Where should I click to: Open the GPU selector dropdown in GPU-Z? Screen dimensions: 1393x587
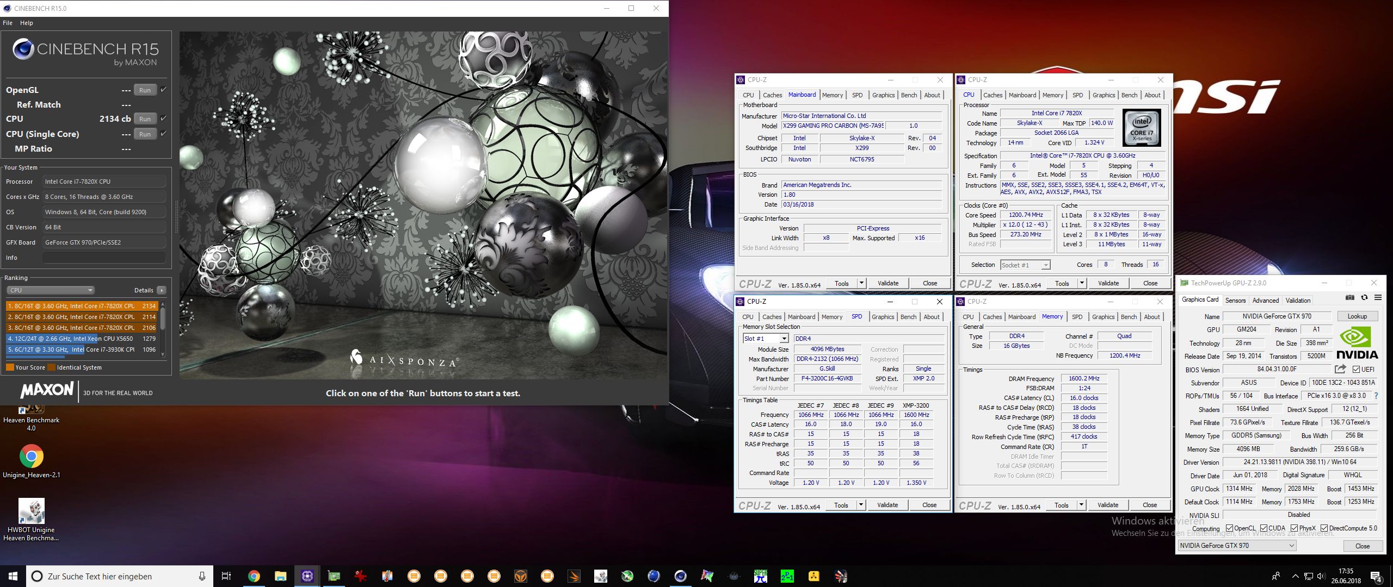click(1237, 546)
